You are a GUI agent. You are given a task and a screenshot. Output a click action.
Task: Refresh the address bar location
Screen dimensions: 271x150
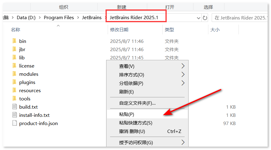(205, 18)
